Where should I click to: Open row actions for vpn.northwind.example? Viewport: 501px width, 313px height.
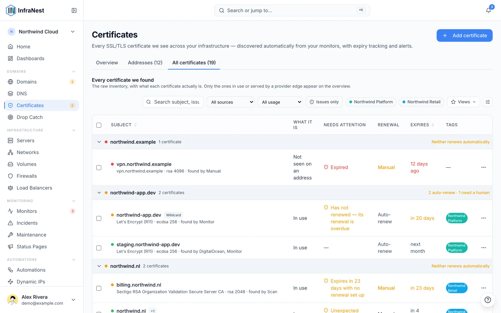pos(483,167)
